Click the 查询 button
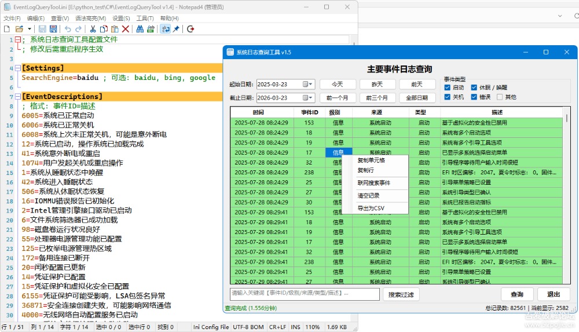 pos(516,294)
